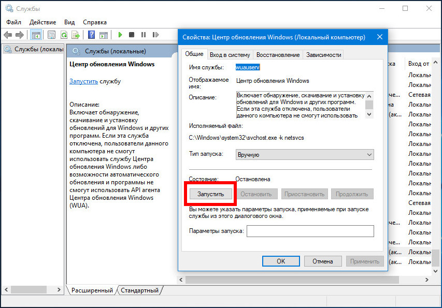Open the Вид menu
The width and height of the screenshot is (442, 308).
[x=69, y=22]
